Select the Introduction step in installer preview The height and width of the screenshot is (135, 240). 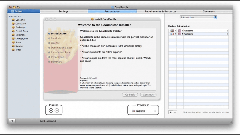click(x=57, y=34)
